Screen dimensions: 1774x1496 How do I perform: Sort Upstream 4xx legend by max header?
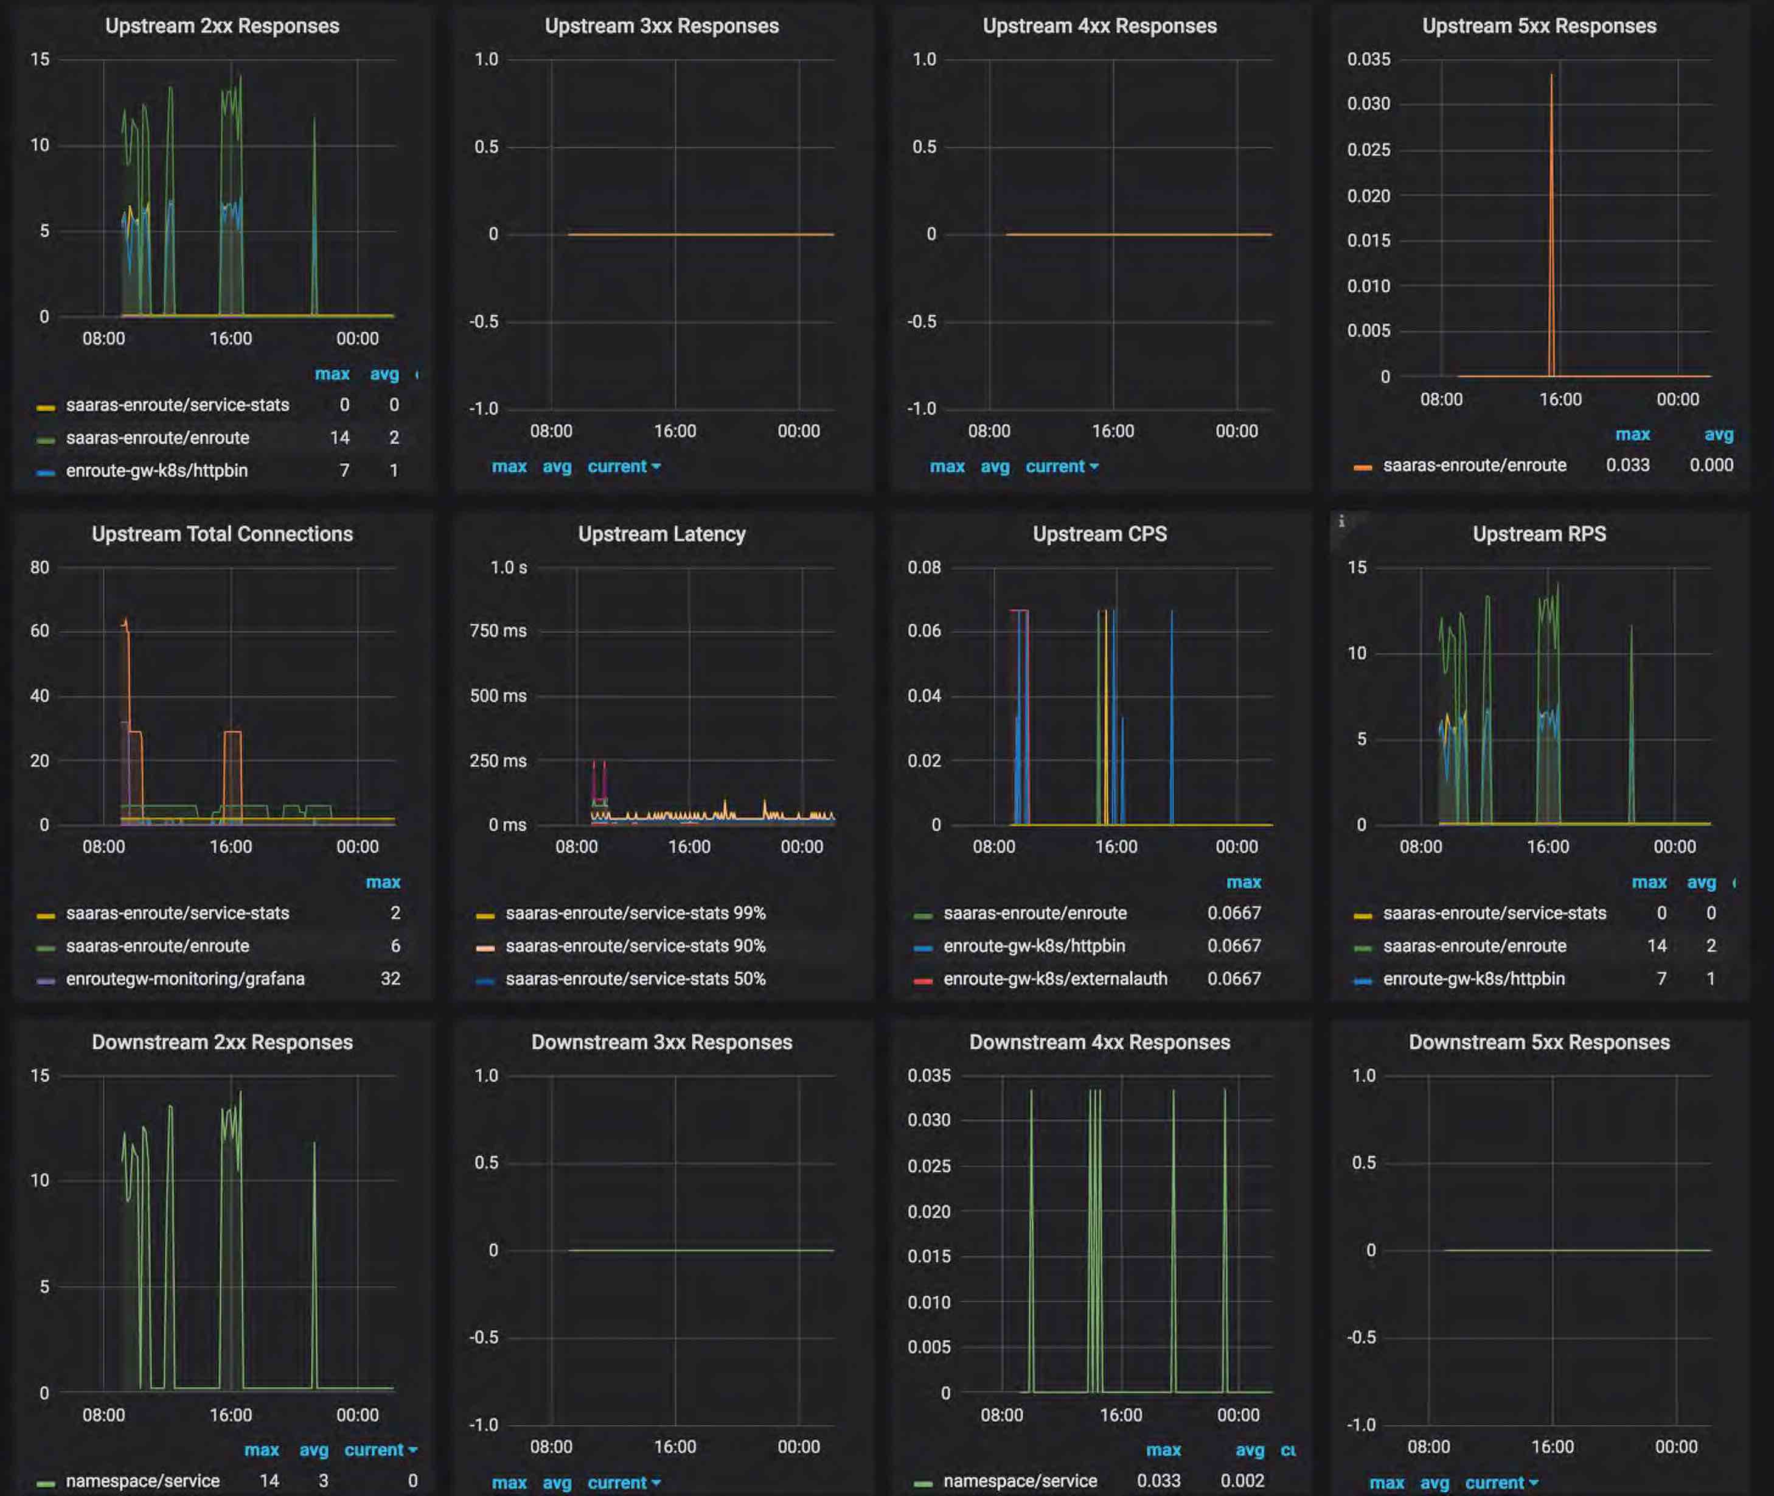(948, 466)
